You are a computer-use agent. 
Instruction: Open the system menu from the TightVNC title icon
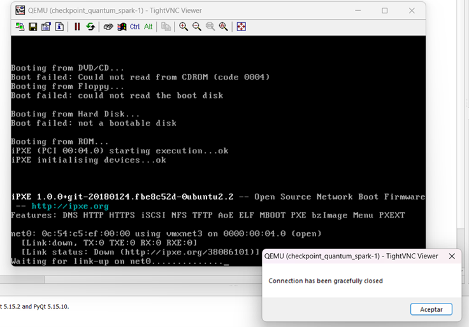pyautogui.click(x=20, y=10)
